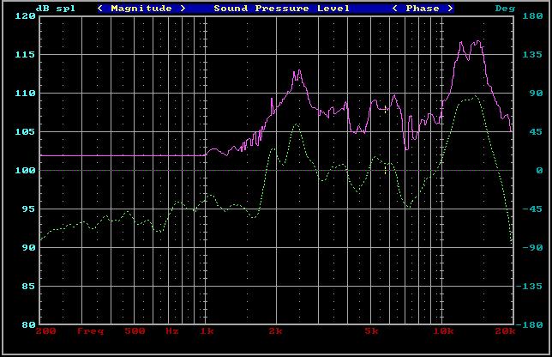The height and width of the screenshot is (357, 552).
Task: Click the 0 degree right axis value
Action: tap(539, 171)
